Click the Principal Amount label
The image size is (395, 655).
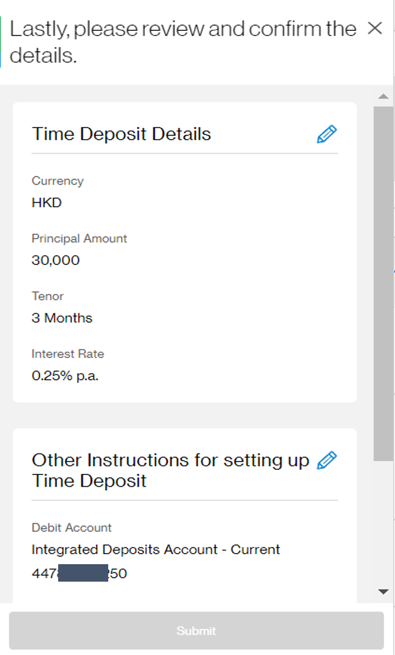tap(79, 238)
